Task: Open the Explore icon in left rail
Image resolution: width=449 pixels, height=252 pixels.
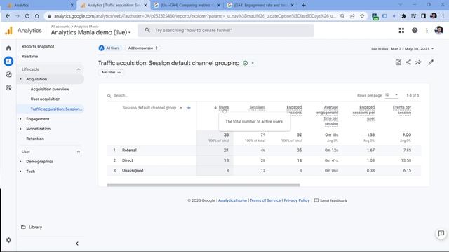Action: (x=8, y=75)
